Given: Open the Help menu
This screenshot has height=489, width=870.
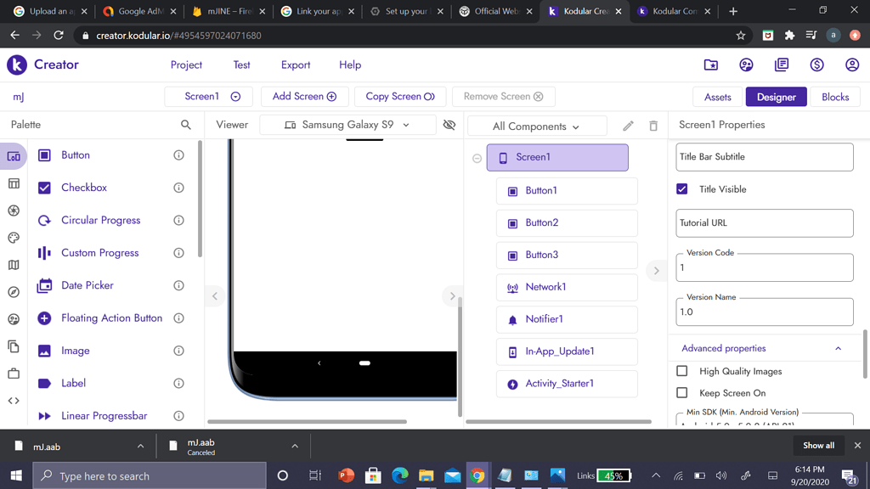Looking at the screenshot, I should 350,65.
